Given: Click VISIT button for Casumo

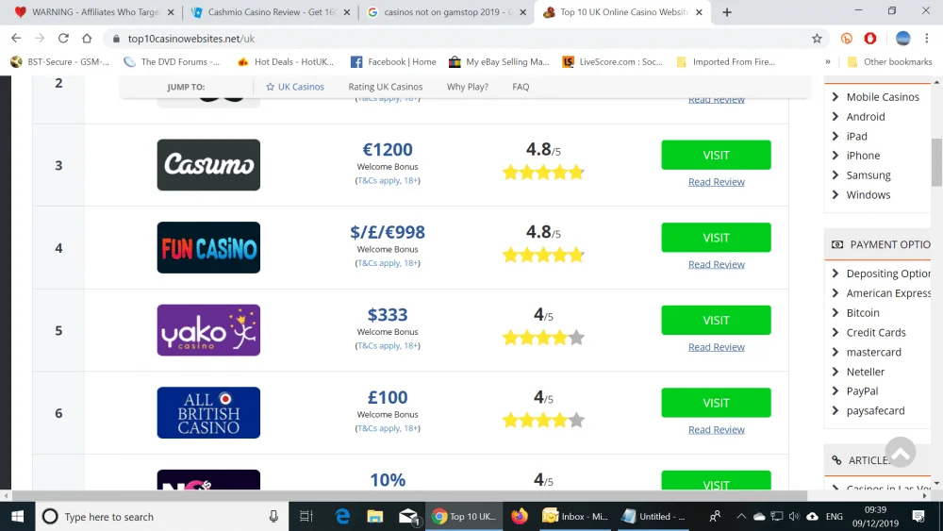Looking at the screenshot, I should pyautogui.click(x=716, y=156).
